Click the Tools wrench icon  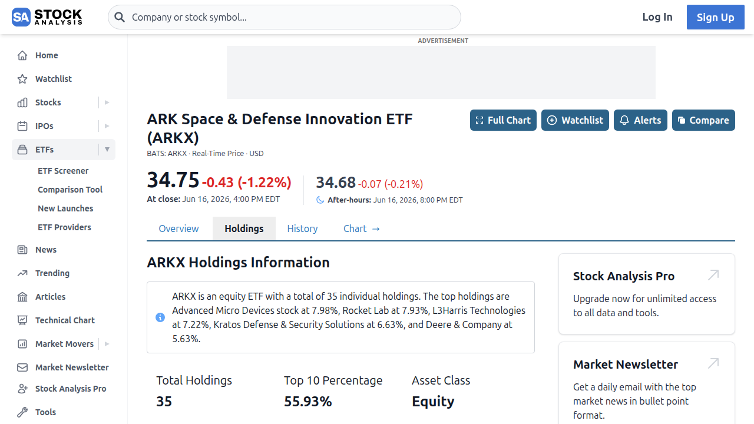22,412
